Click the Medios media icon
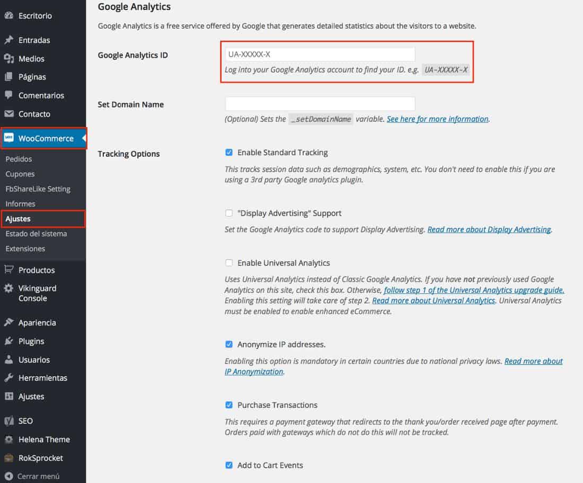The height and width of the screenshot is (483, 583). tap(9, 58)
